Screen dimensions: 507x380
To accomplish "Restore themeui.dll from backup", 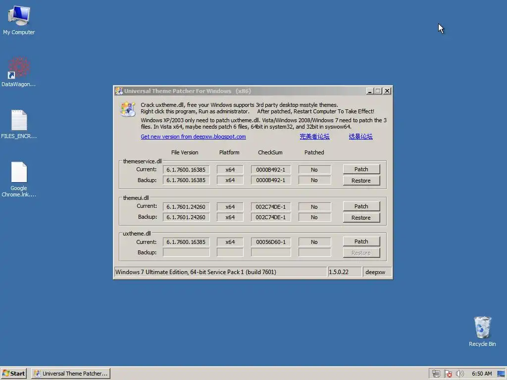I will [361, 218].
